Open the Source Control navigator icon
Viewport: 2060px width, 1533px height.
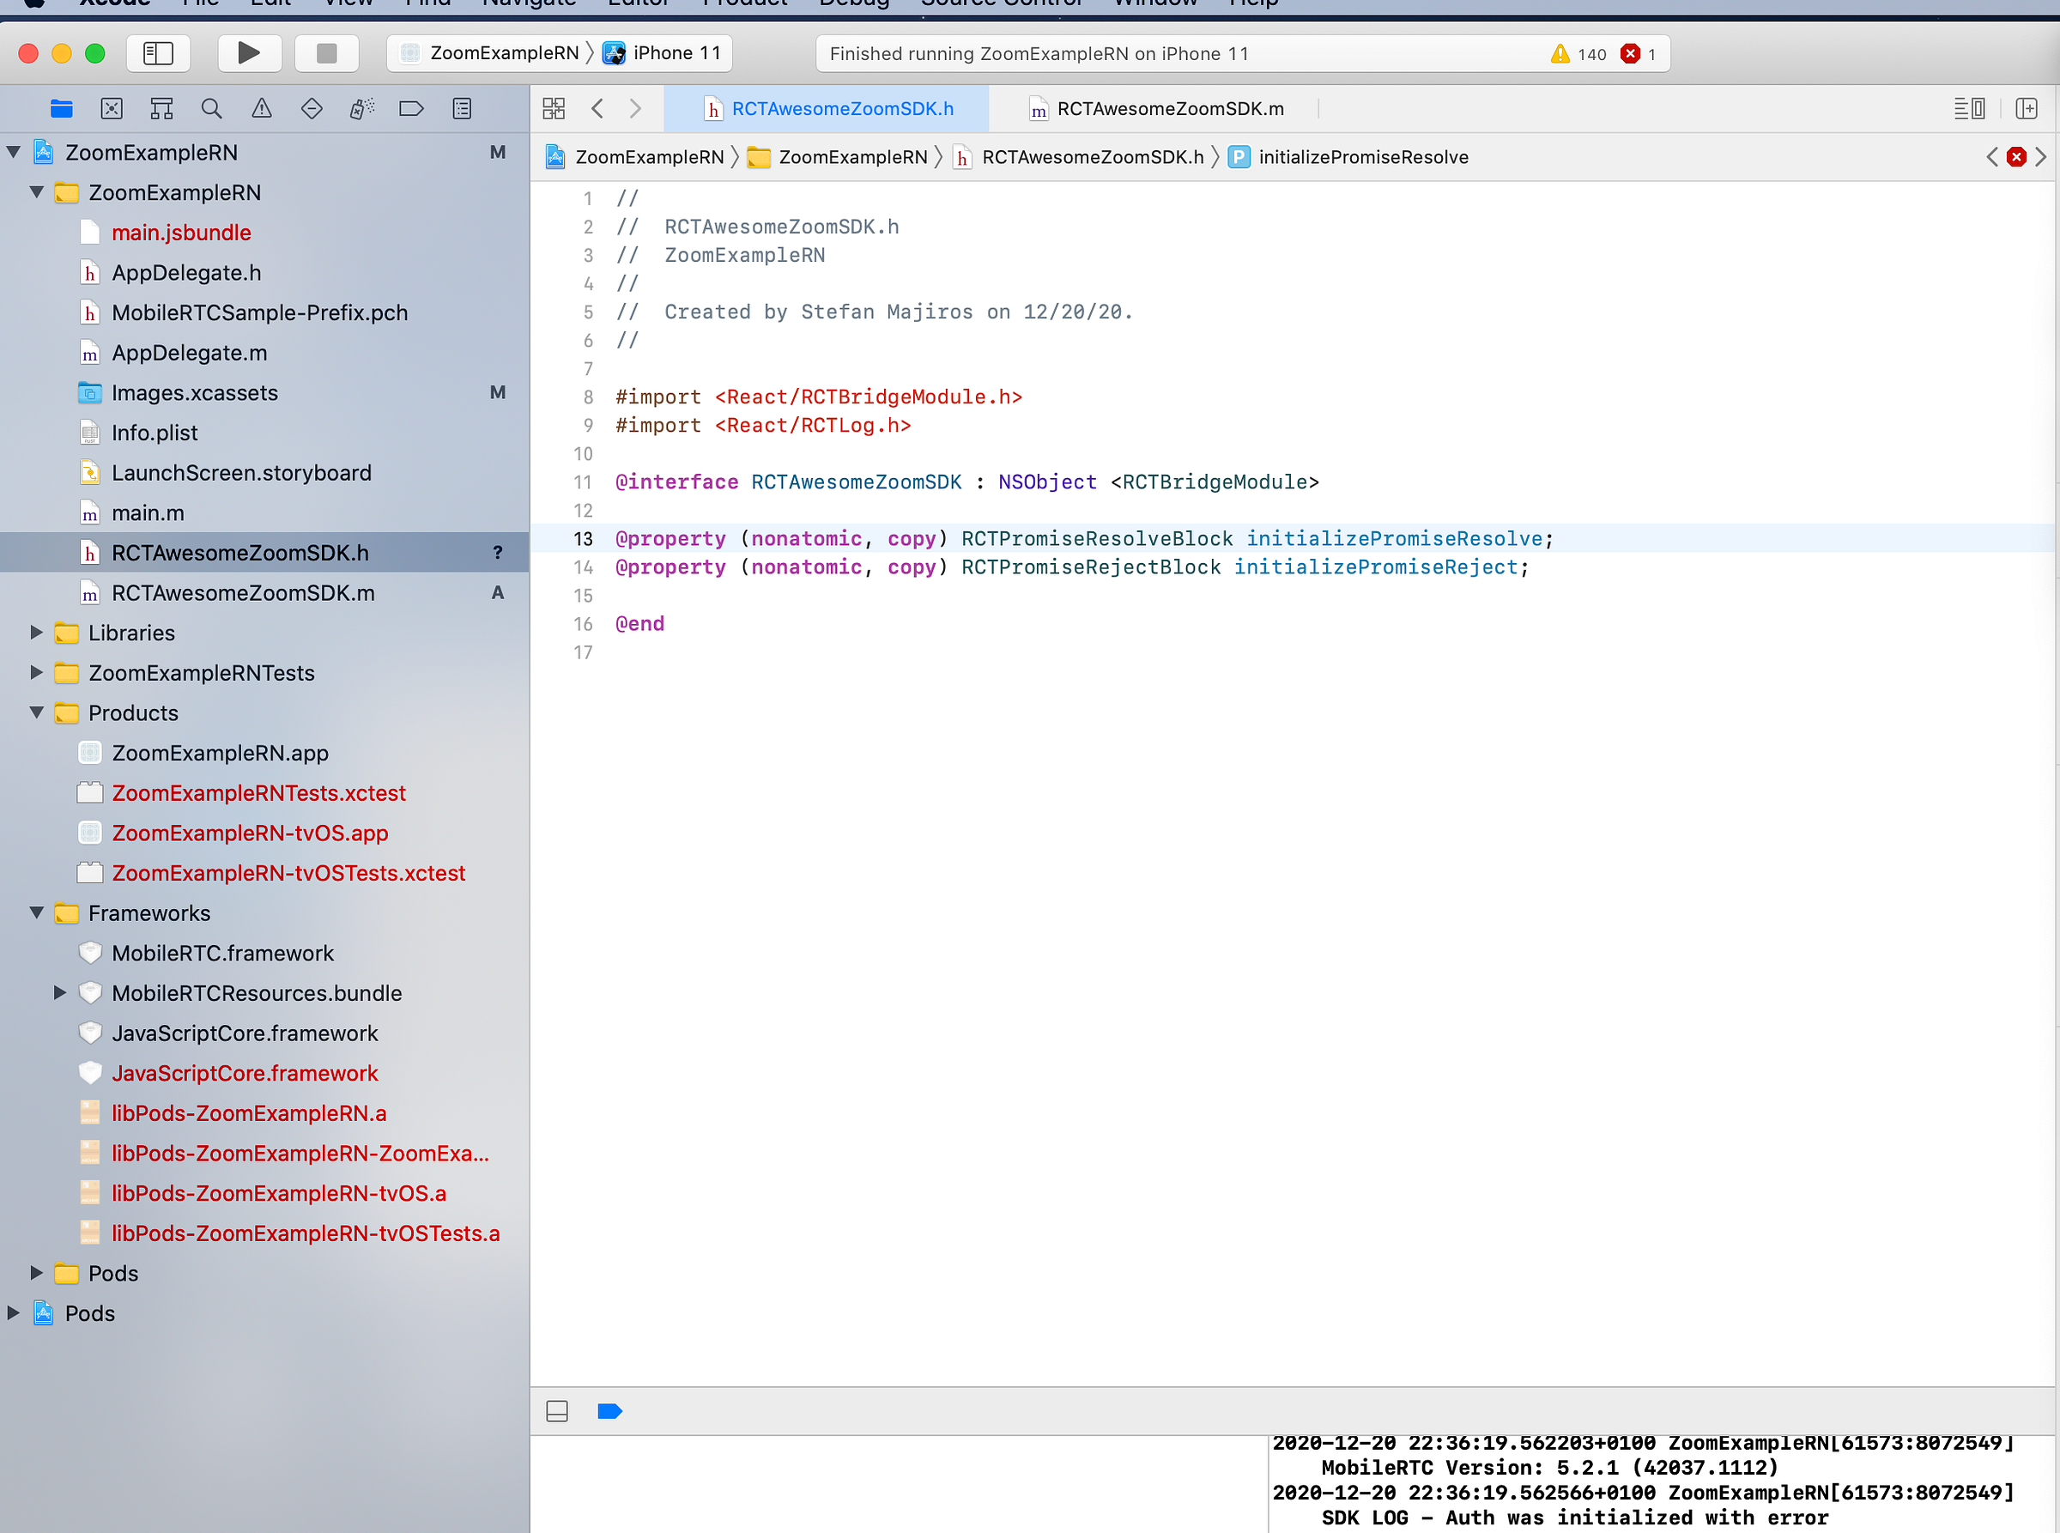[x=112, y=108]
